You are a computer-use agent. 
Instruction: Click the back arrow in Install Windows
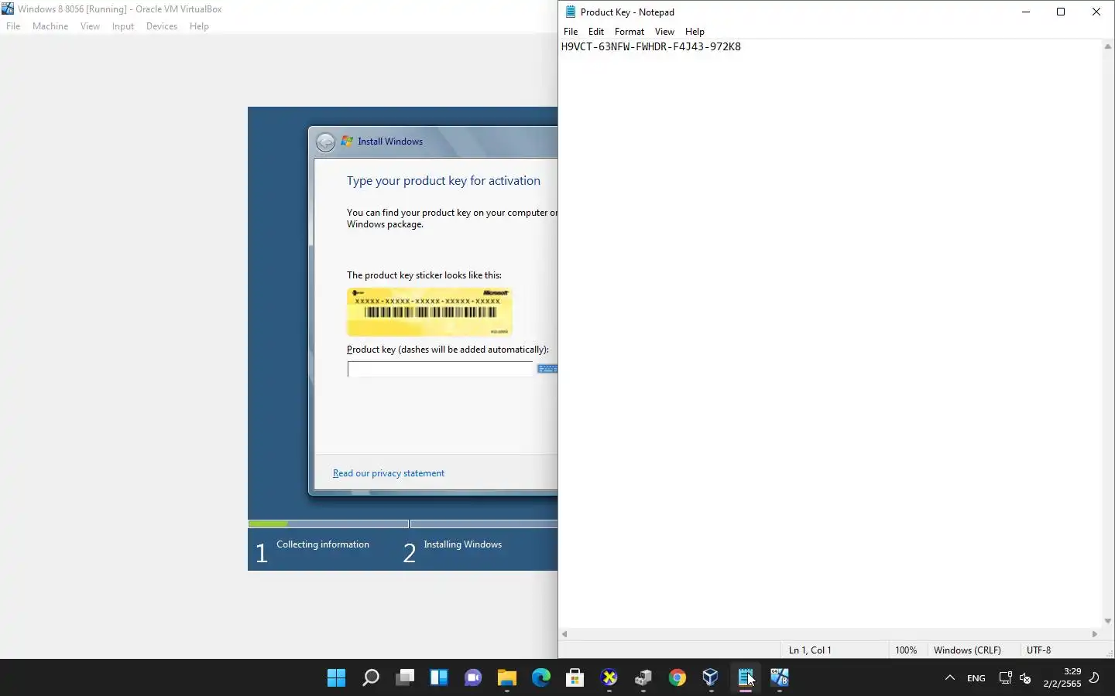click(326, 142)
